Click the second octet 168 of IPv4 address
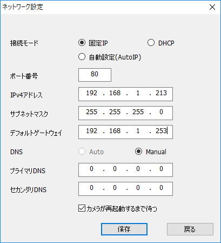Screen dimensions: 221x243 [115, 93]
